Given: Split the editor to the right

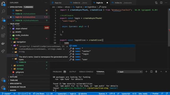Looking at the screenshot, I should [x=161, y=3].
